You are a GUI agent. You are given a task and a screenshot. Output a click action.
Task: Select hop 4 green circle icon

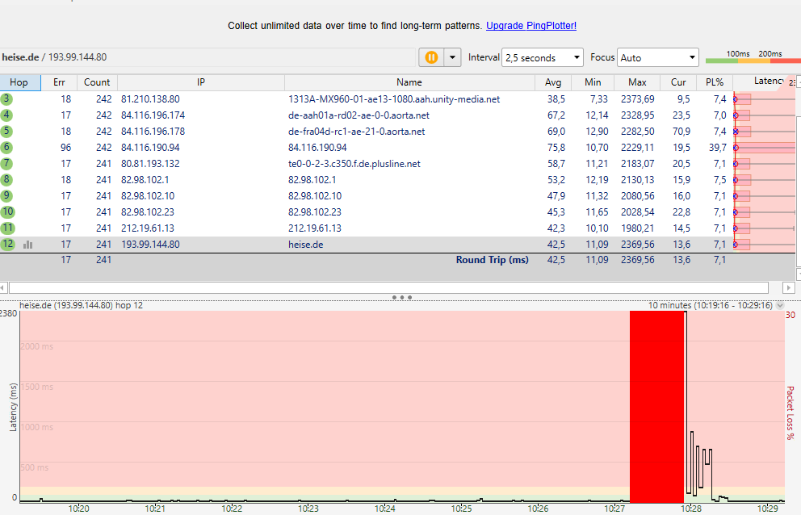point(6,115)
